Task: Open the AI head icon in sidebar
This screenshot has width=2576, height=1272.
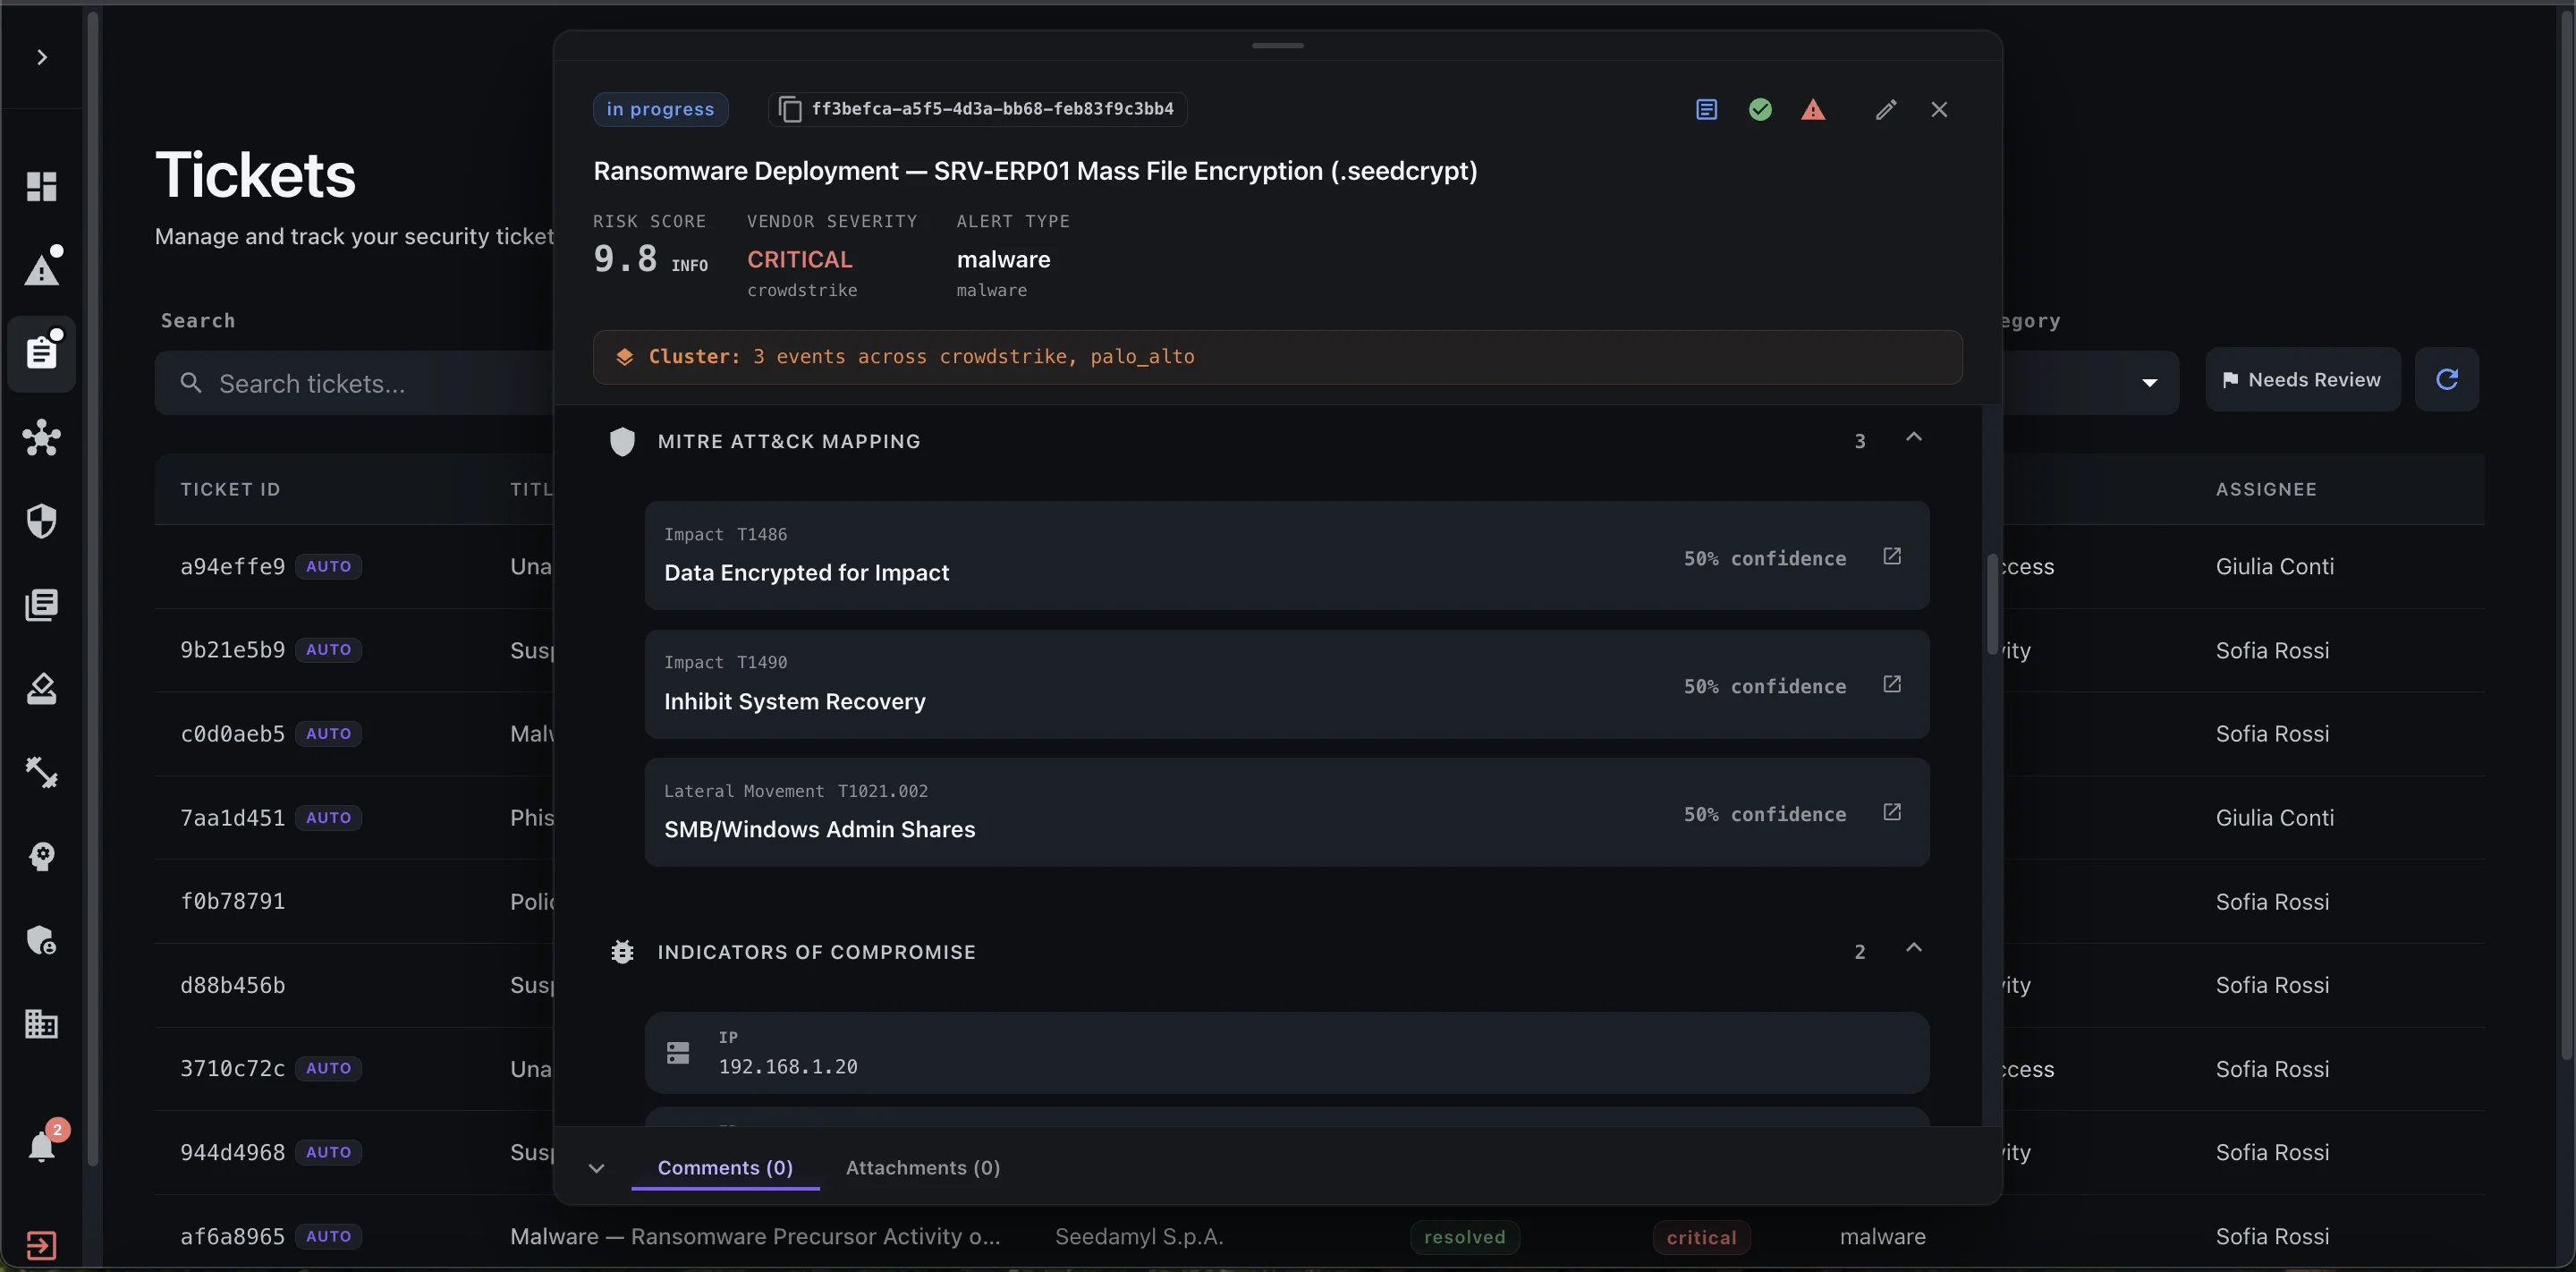Action: pyautogui.click(x=41, y=856)
